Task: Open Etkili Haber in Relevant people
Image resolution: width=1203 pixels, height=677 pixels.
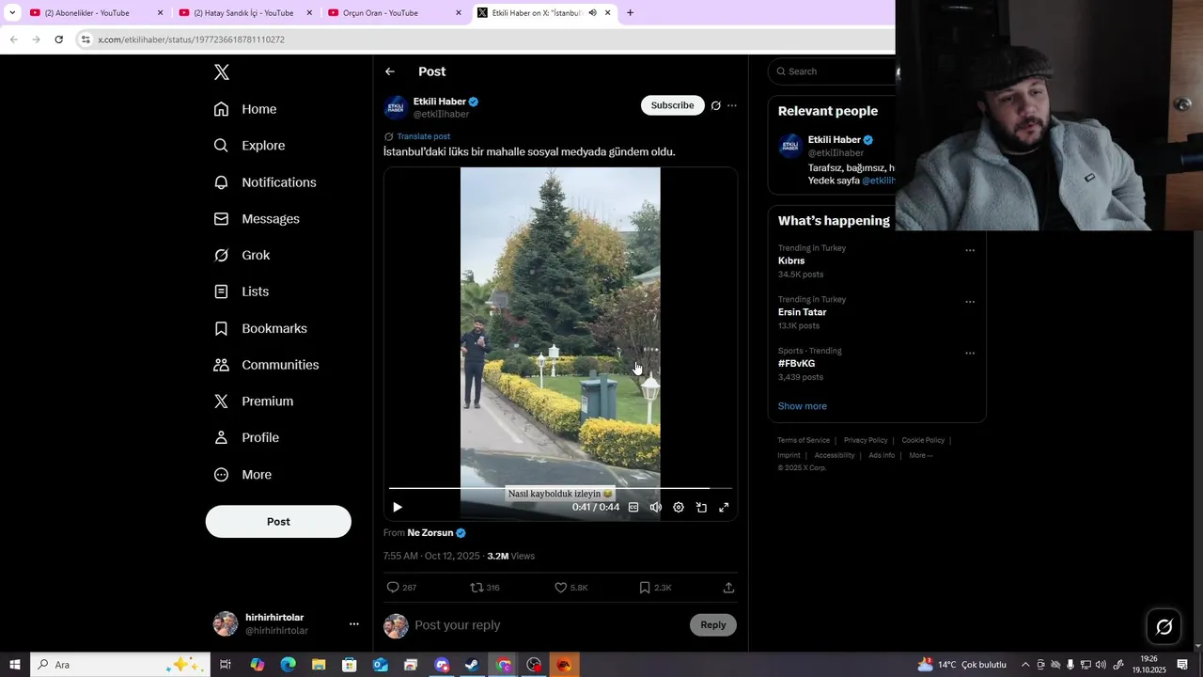Action: (x=834, y=140)
